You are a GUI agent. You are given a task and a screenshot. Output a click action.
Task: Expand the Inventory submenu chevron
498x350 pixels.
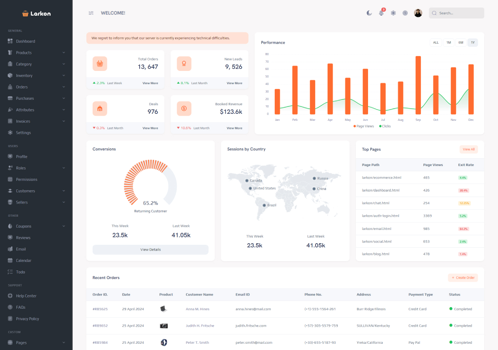(64, 75)
